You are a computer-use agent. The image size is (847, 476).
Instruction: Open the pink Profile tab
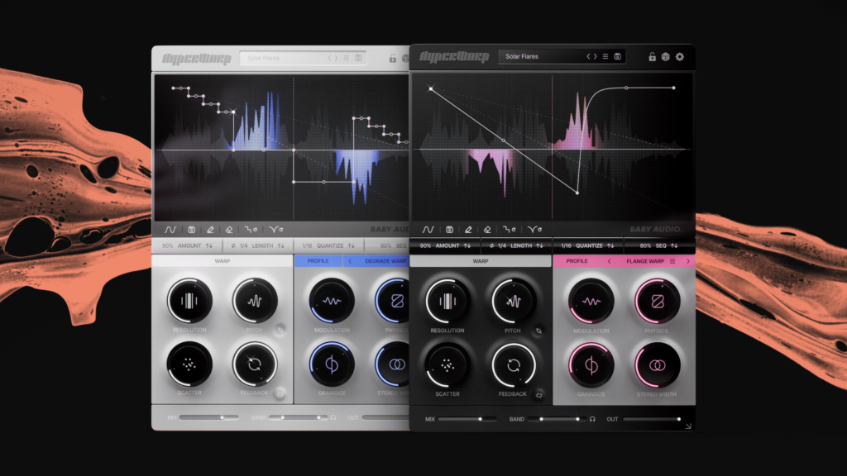577,261
